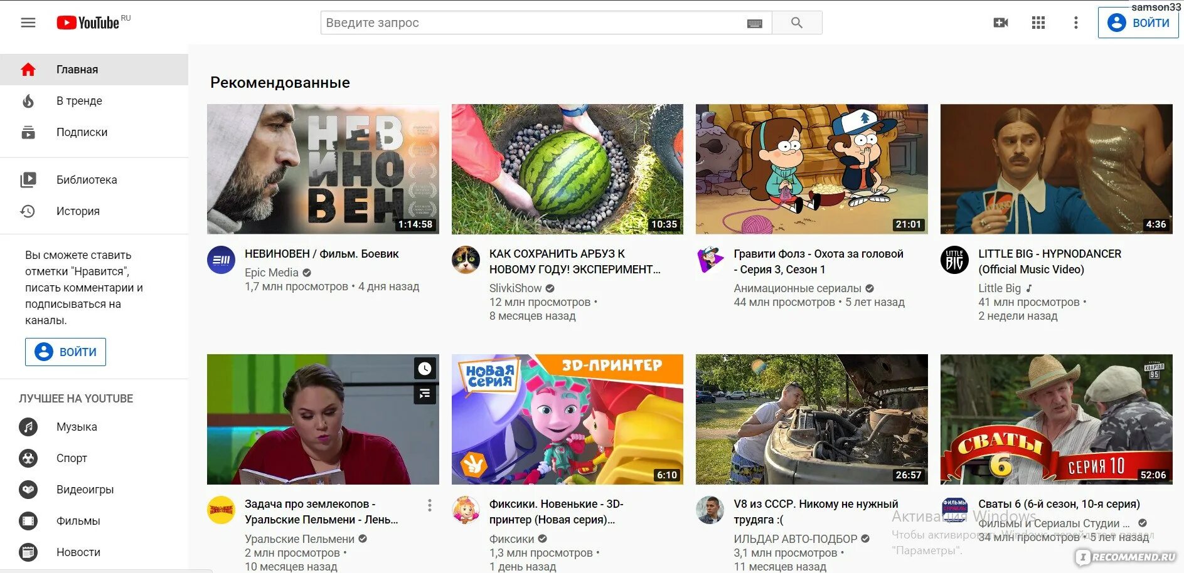Click the music note icon beside Музыка
This screenshot has height=573, width=1184.
tap(28, 427)
